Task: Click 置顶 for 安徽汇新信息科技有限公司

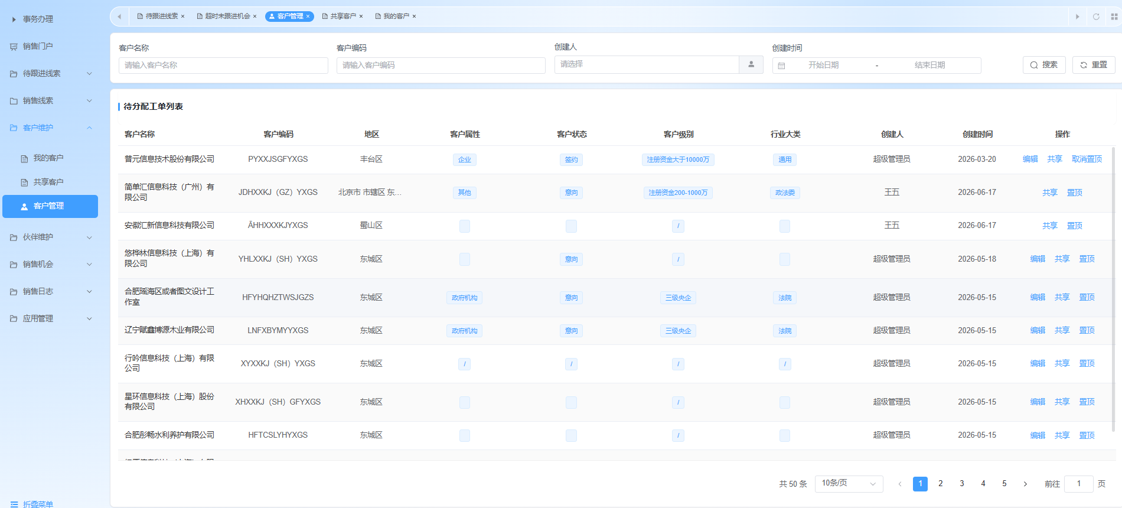Action: click(1075, 226)
